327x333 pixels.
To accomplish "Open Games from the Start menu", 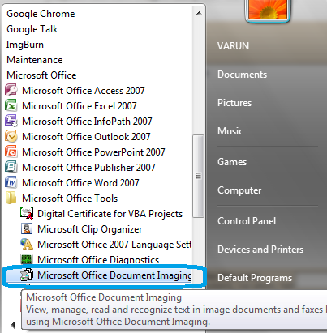I will (x=232, y=162).
